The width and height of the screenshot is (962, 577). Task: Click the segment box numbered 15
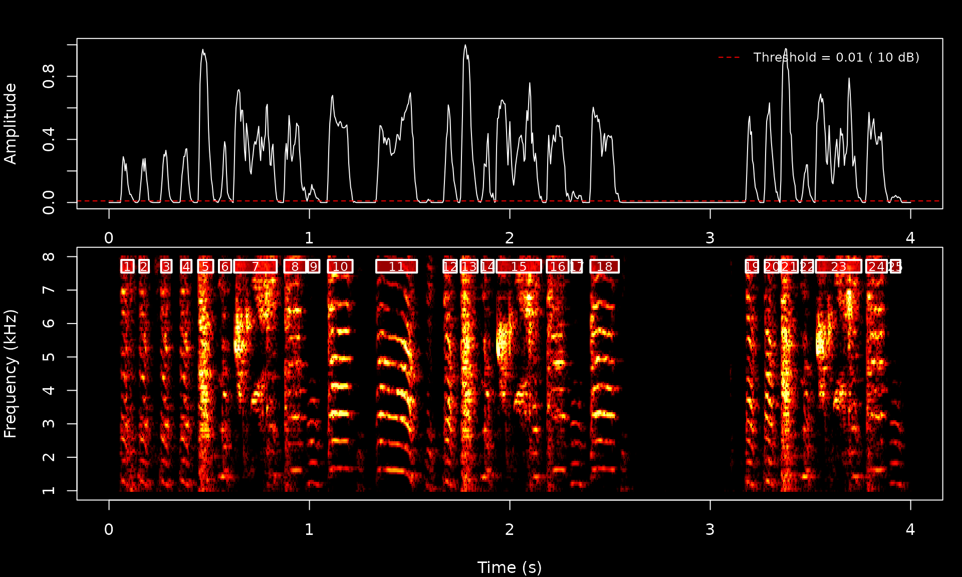point(519,266)
